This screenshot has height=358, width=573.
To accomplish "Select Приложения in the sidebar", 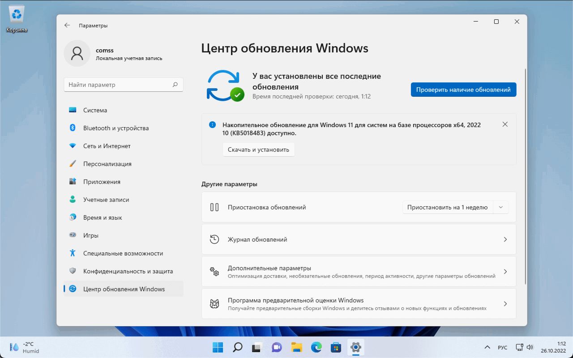I will pos(124,182).
